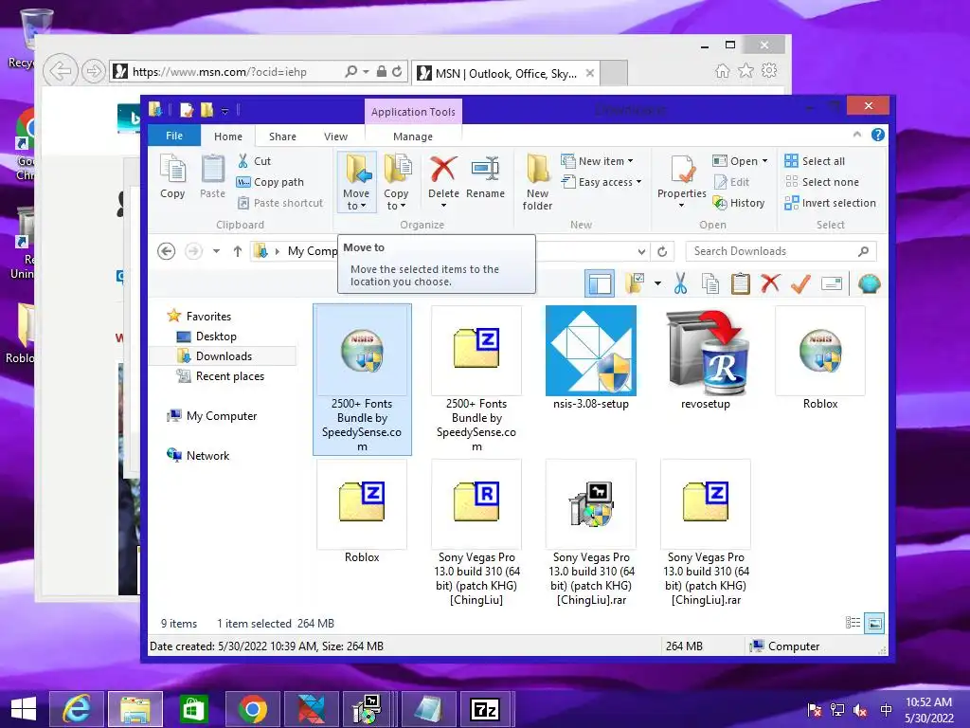Switch to large icons view button
The image size is (970, 728).
[x=874, y=623]
